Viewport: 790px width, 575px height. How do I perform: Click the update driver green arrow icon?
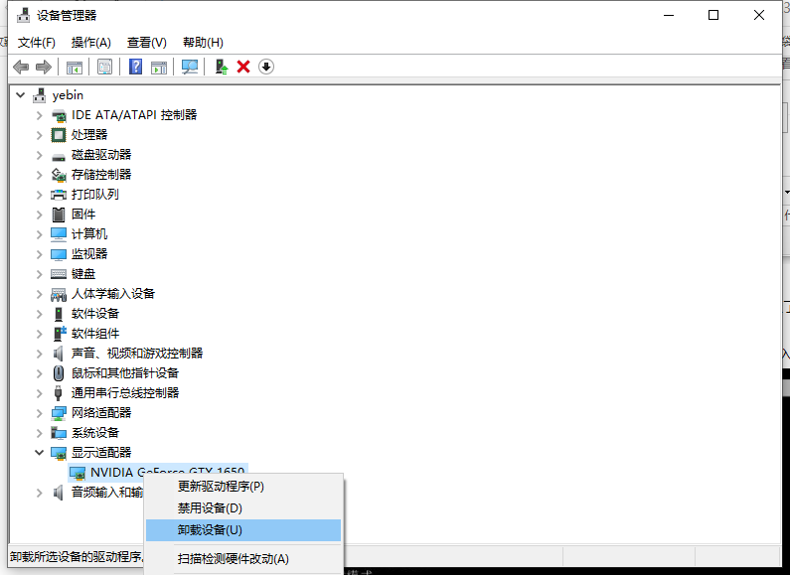pos(221,67)
